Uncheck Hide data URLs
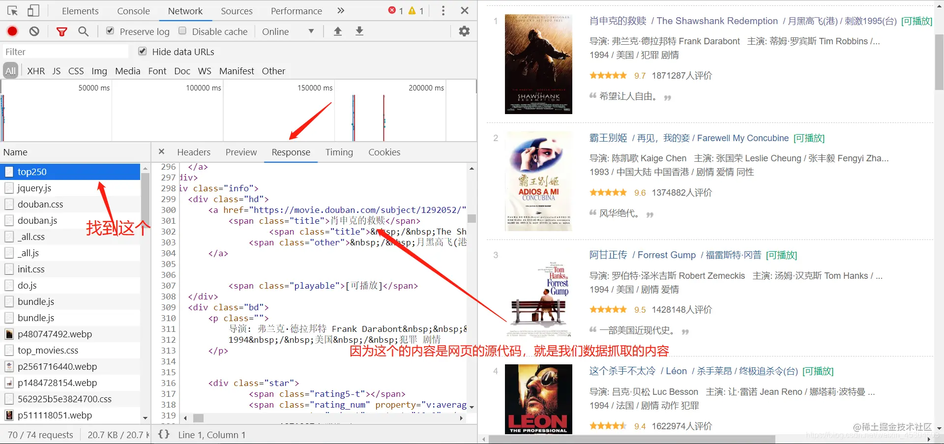The width and height of the screenshot is (944, 444). tap(143, 51)
